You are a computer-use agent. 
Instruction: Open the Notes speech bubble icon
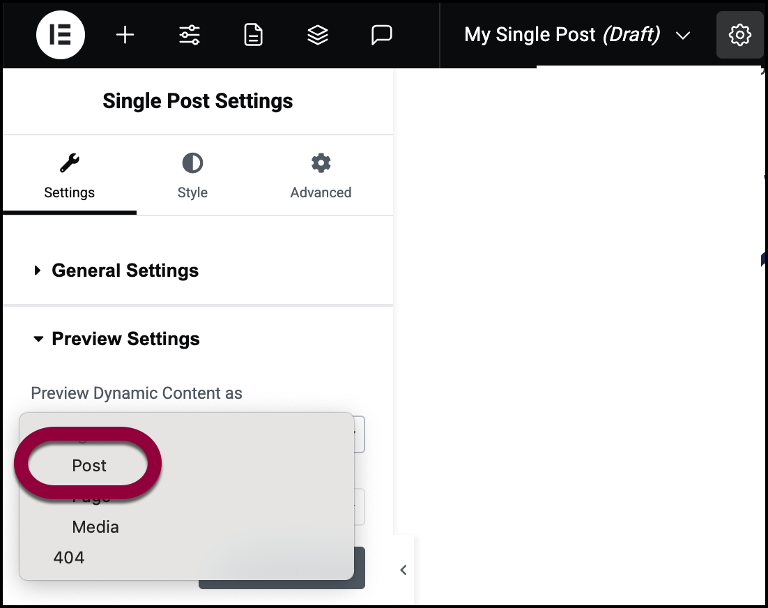[x=382, y=35]
